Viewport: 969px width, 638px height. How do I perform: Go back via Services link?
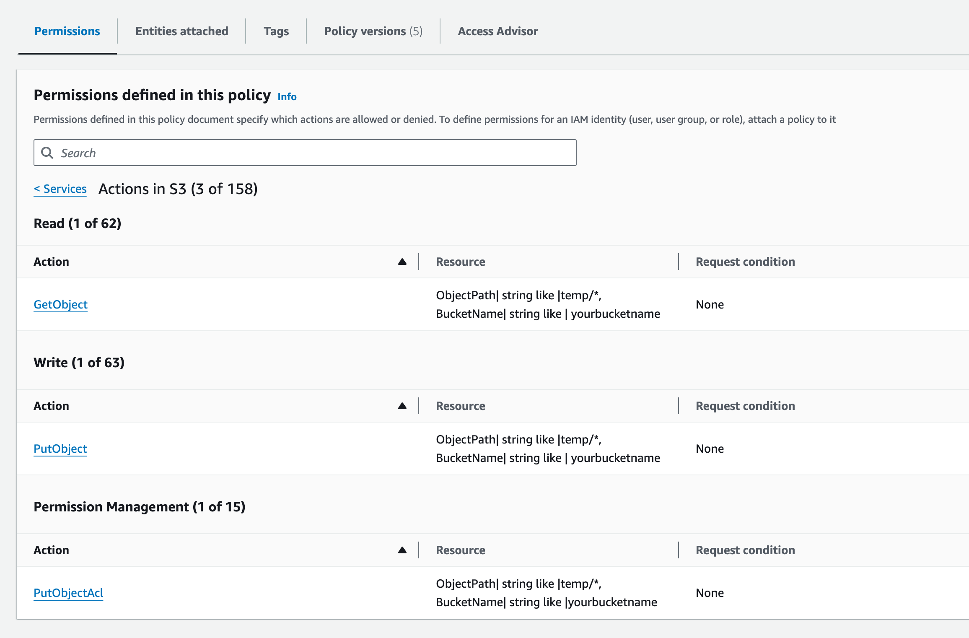[60, 189]
